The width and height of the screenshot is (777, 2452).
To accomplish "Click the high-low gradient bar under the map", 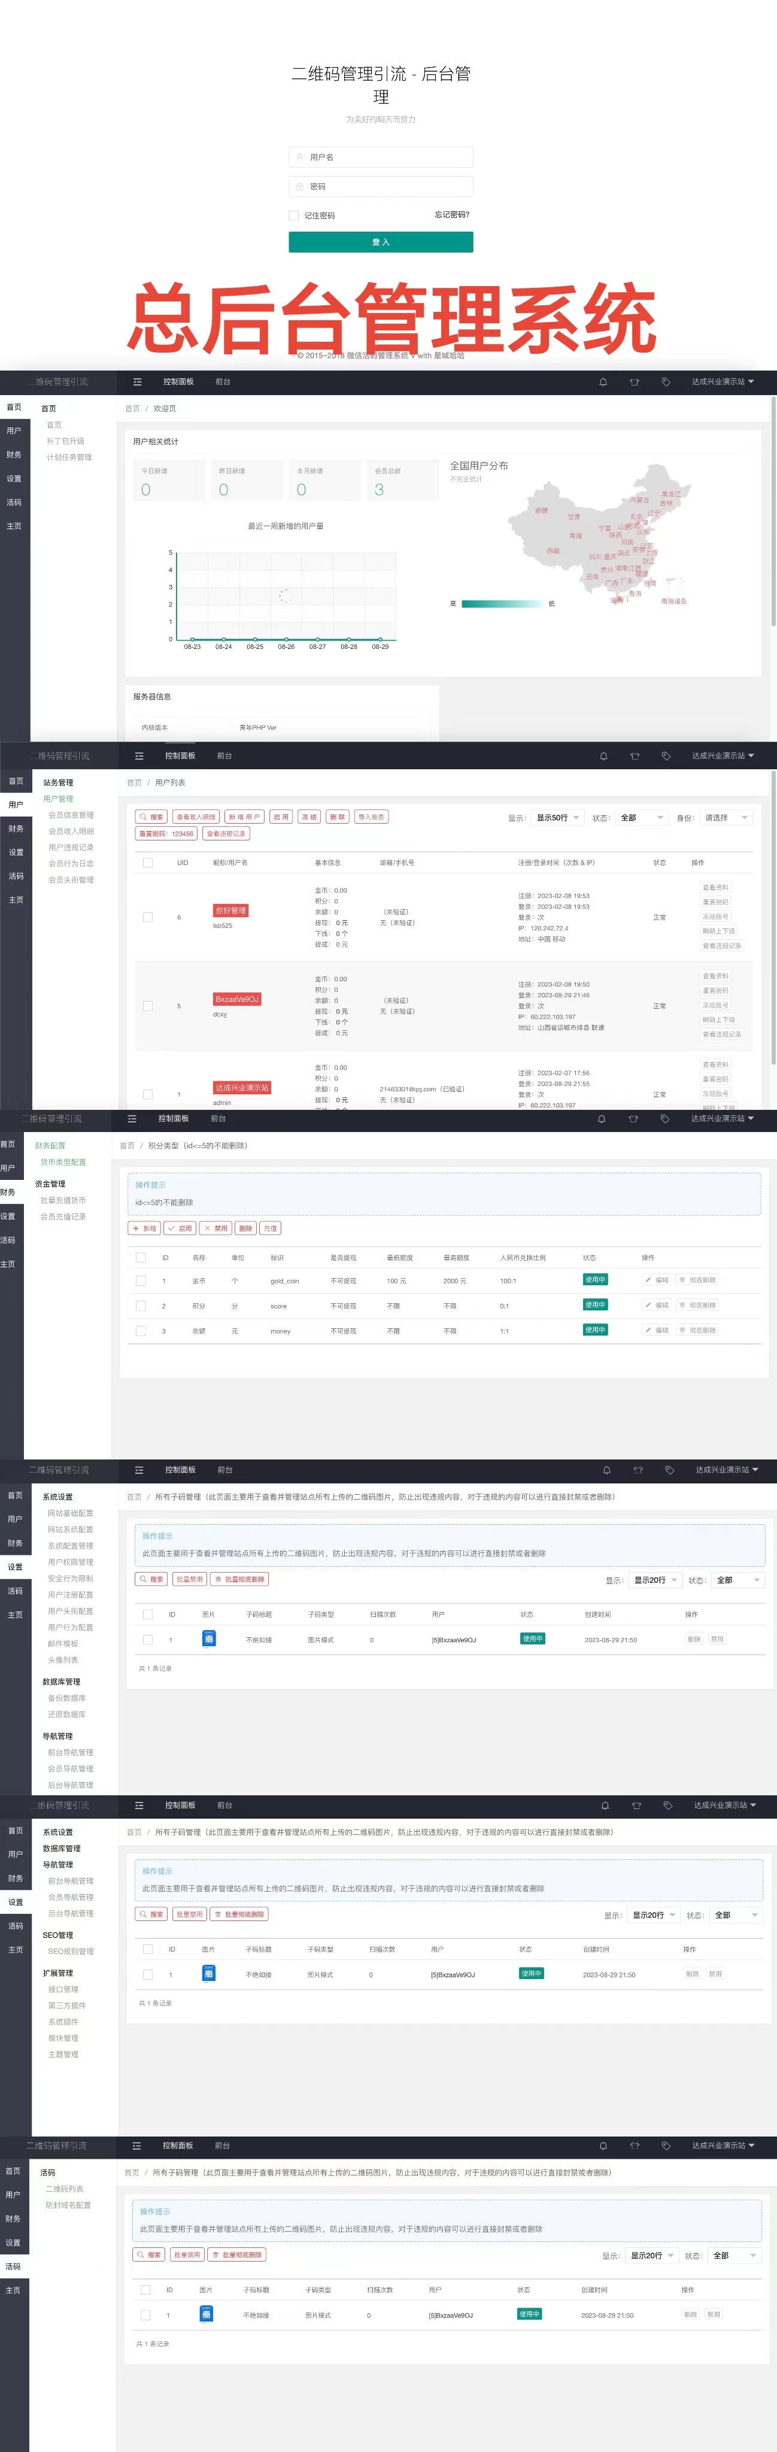I will [502, 603].
